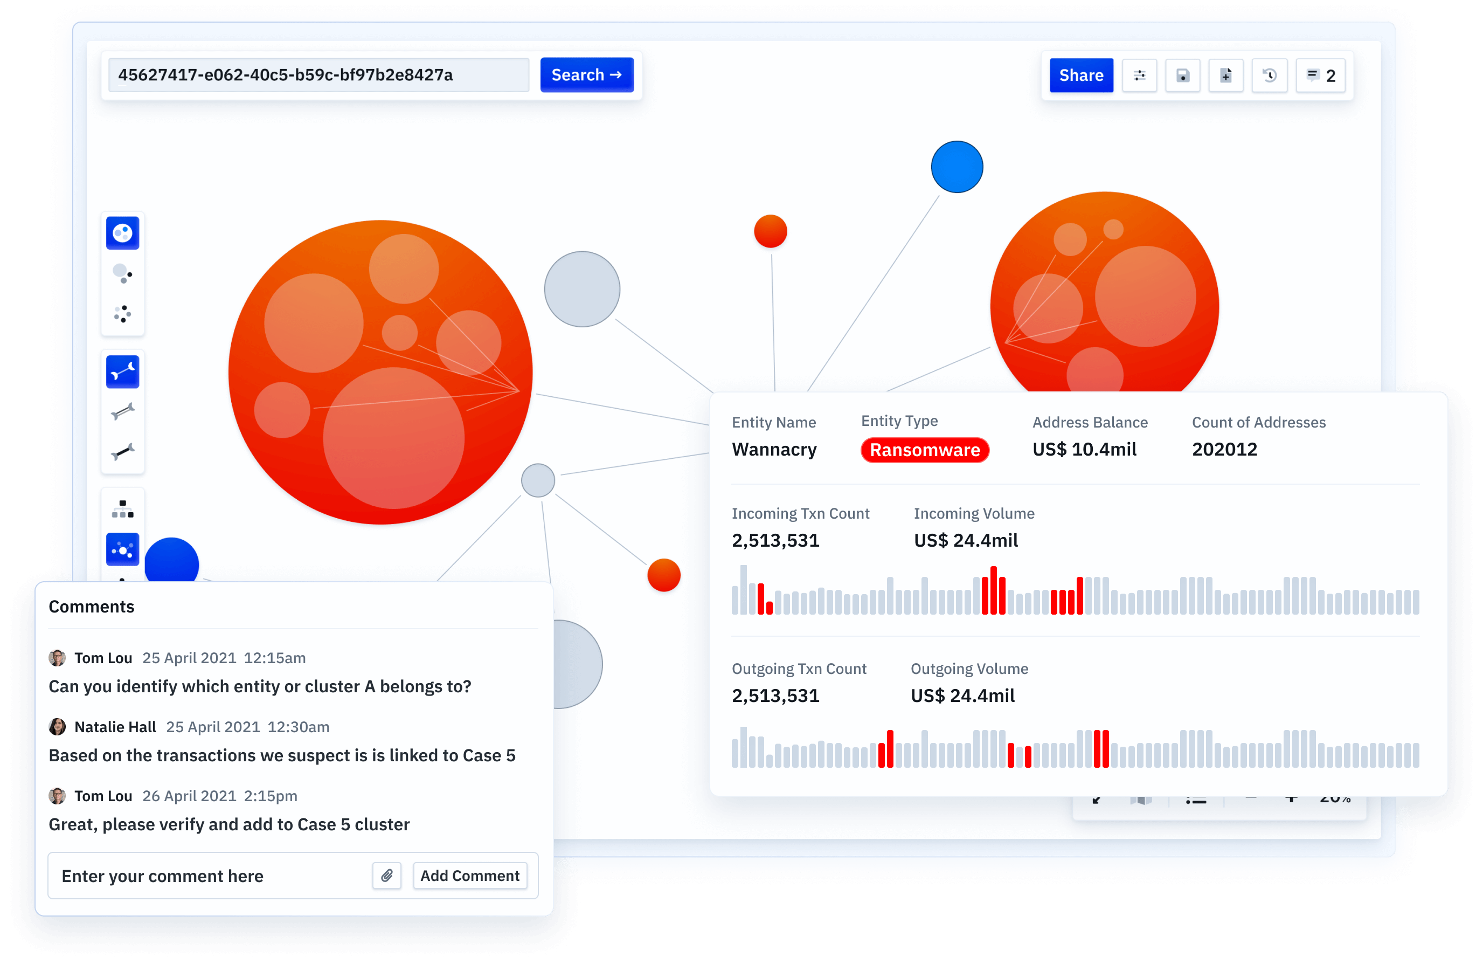Click the blue Share button
Viewport: 1483px width, 964px height.
click(x=1080, y=75)
